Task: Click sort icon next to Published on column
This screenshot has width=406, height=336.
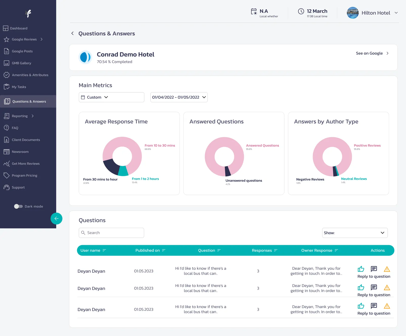Action: pos(164,250)
